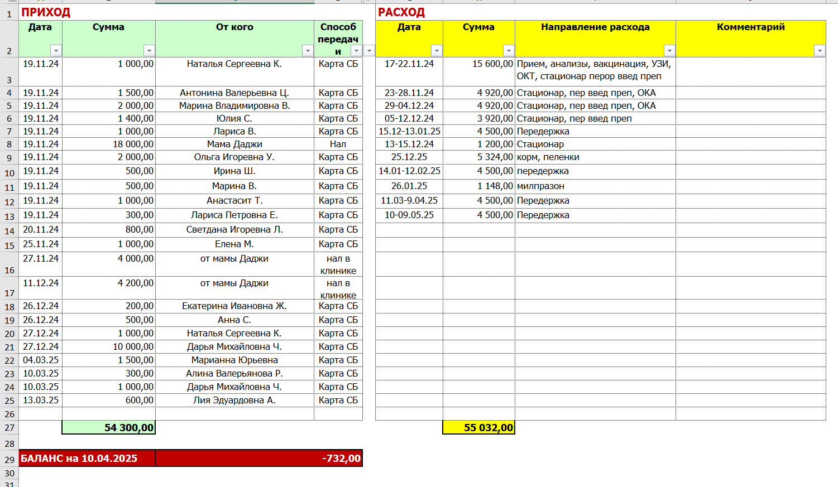Open the Направление расхода filter dropdown
This screenshot has height=487, width=838.
(669, 51)
